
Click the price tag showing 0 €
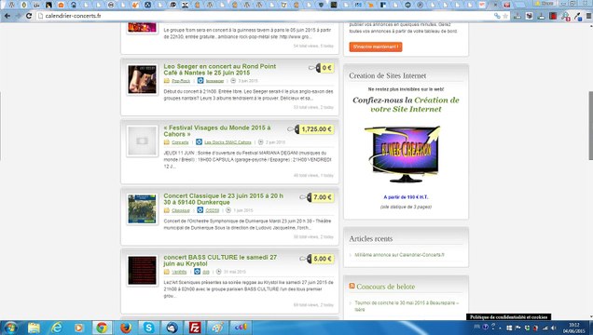coord(322,68)
